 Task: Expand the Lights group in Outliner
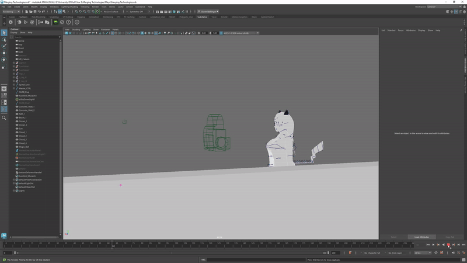(14, 191)
